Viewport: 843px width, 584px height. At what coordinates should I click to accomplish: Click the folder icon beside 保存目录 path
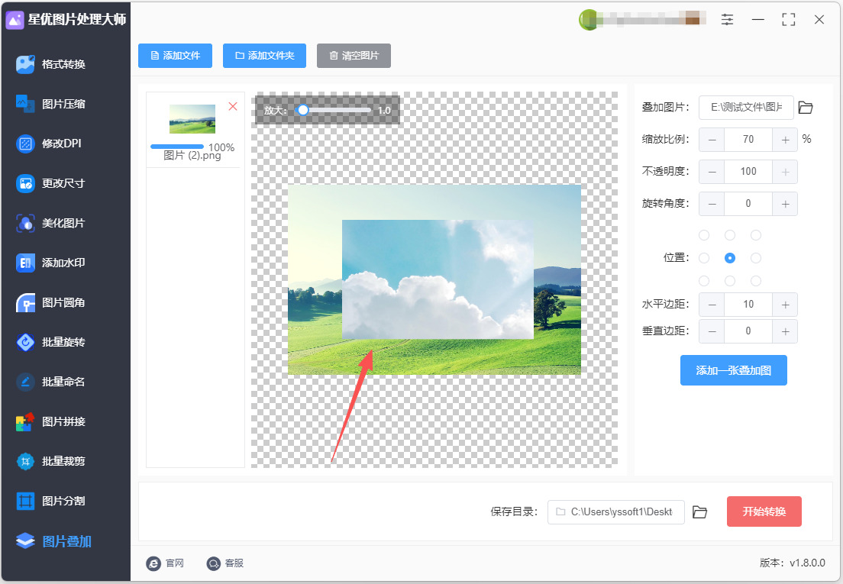(x=699, y=512)
